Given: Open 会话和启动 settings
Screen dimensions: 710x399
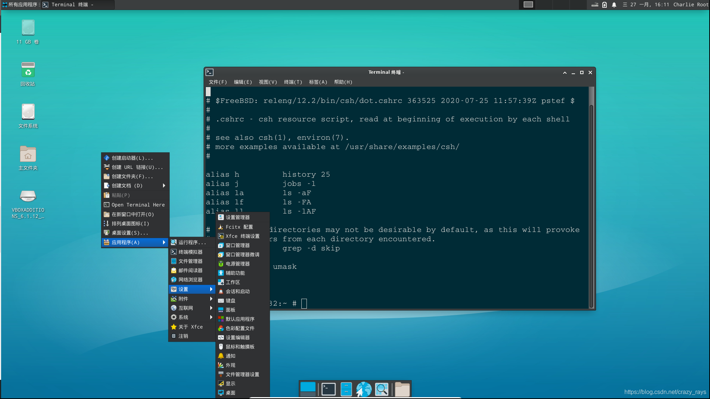Looking at the screenshot, I should click(x=242, y=291).
